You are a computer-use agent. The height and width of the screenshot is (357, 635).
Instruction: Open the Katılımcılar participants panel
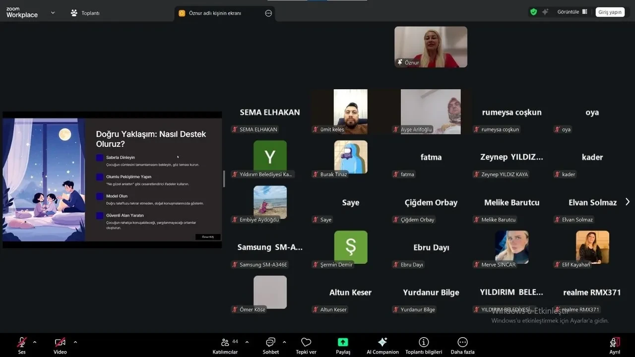(x=225, y=342)
